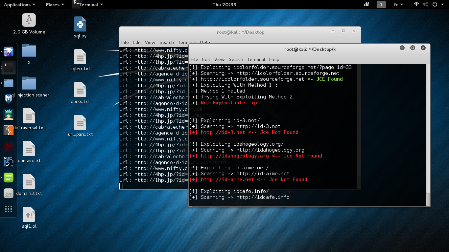This screenshot has width=449, height=252.
Task: Launch Maltego from the dock
Action: [x=9, y=146]
